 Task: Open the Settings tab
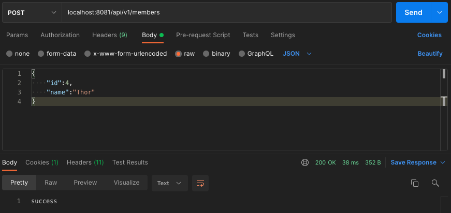click(x=283, y=35)
